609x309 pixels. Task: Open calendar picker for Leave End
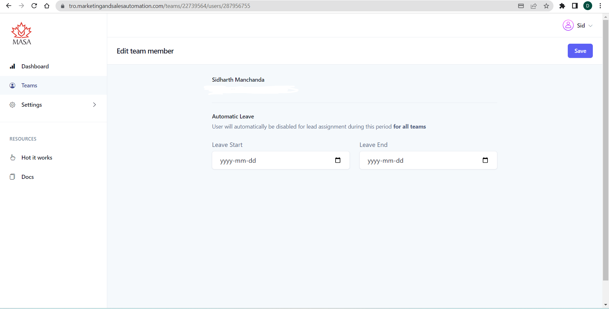[485, 160]
